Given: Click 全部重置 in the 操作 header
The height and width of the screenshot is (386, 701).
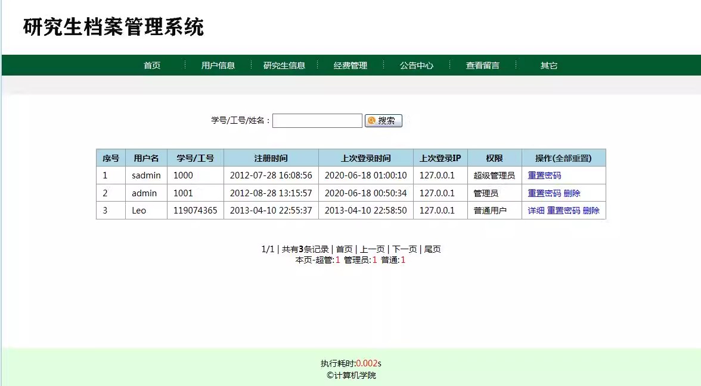Looking at the screenshot, I should click(572, 158).
